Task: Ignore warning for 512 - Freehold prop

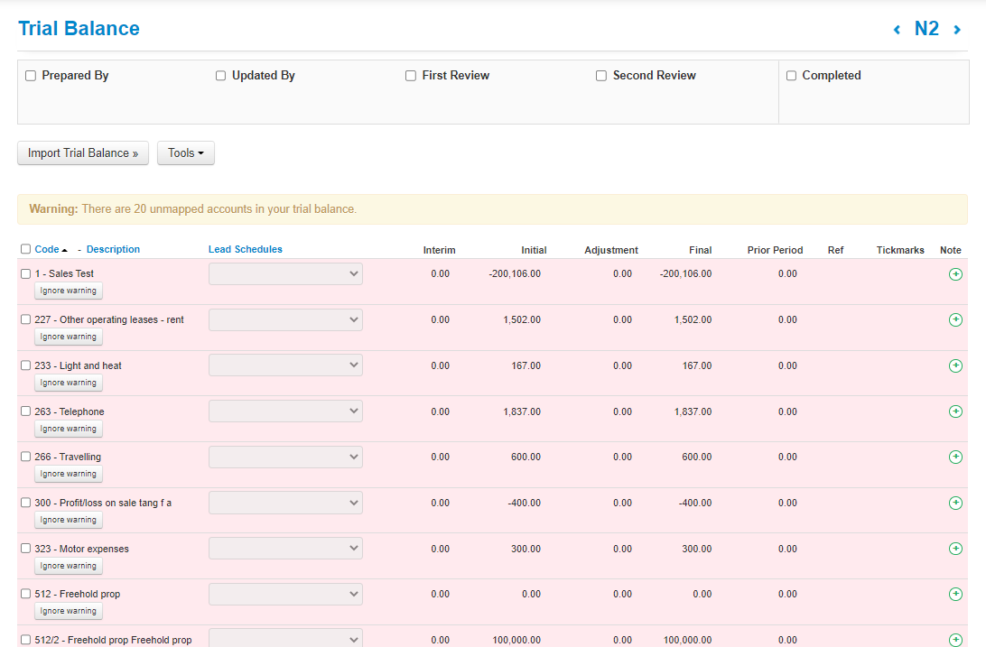Action: 69,611
